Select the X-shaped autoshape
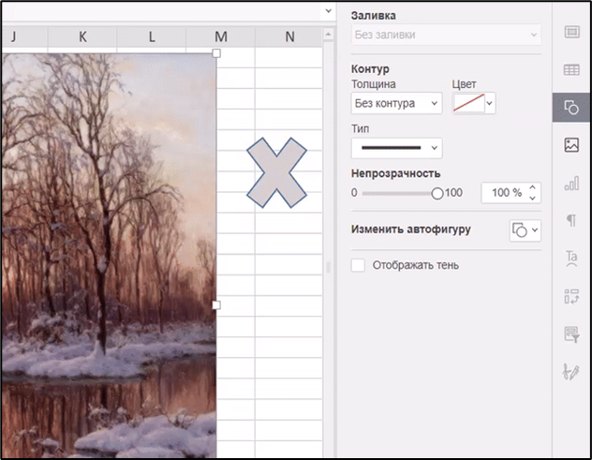Image resolution: width=592 pixels, height=460 pixels. 276,172
